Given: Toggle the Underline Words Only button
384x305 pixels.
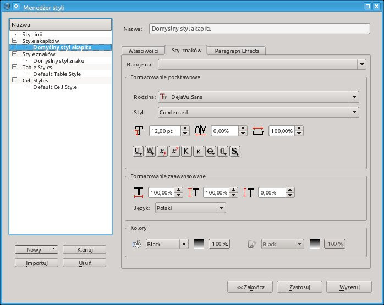Looking at the screenshot, I should click(x=150, y=151).
